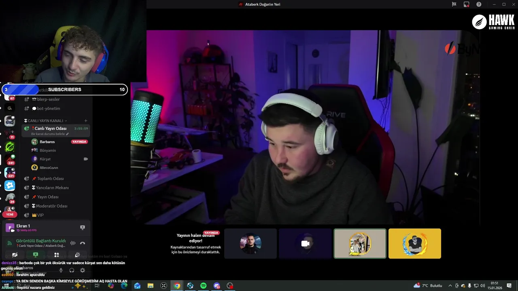
Task: Disconnect from the voice call
Action: (x=83, y=243)
